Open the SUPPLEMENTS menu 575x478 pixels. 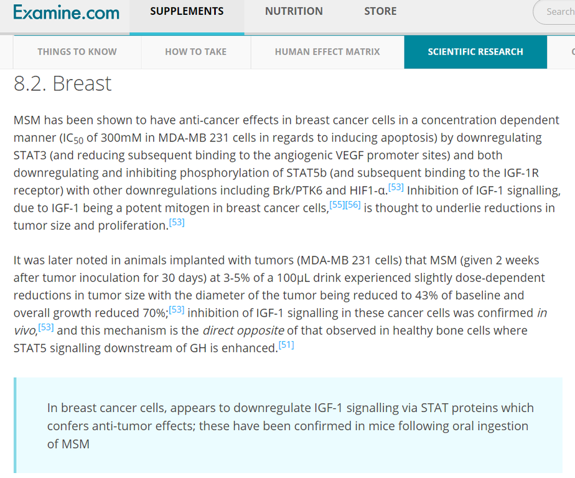187,11
